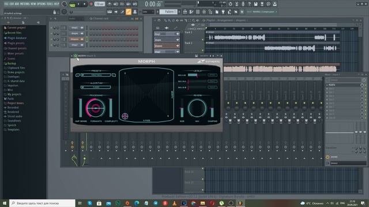Viewport: 369px width, 207px height.
Task: Open the MORPH Algorithm dropdown
Action: click(x=96, y=87)
